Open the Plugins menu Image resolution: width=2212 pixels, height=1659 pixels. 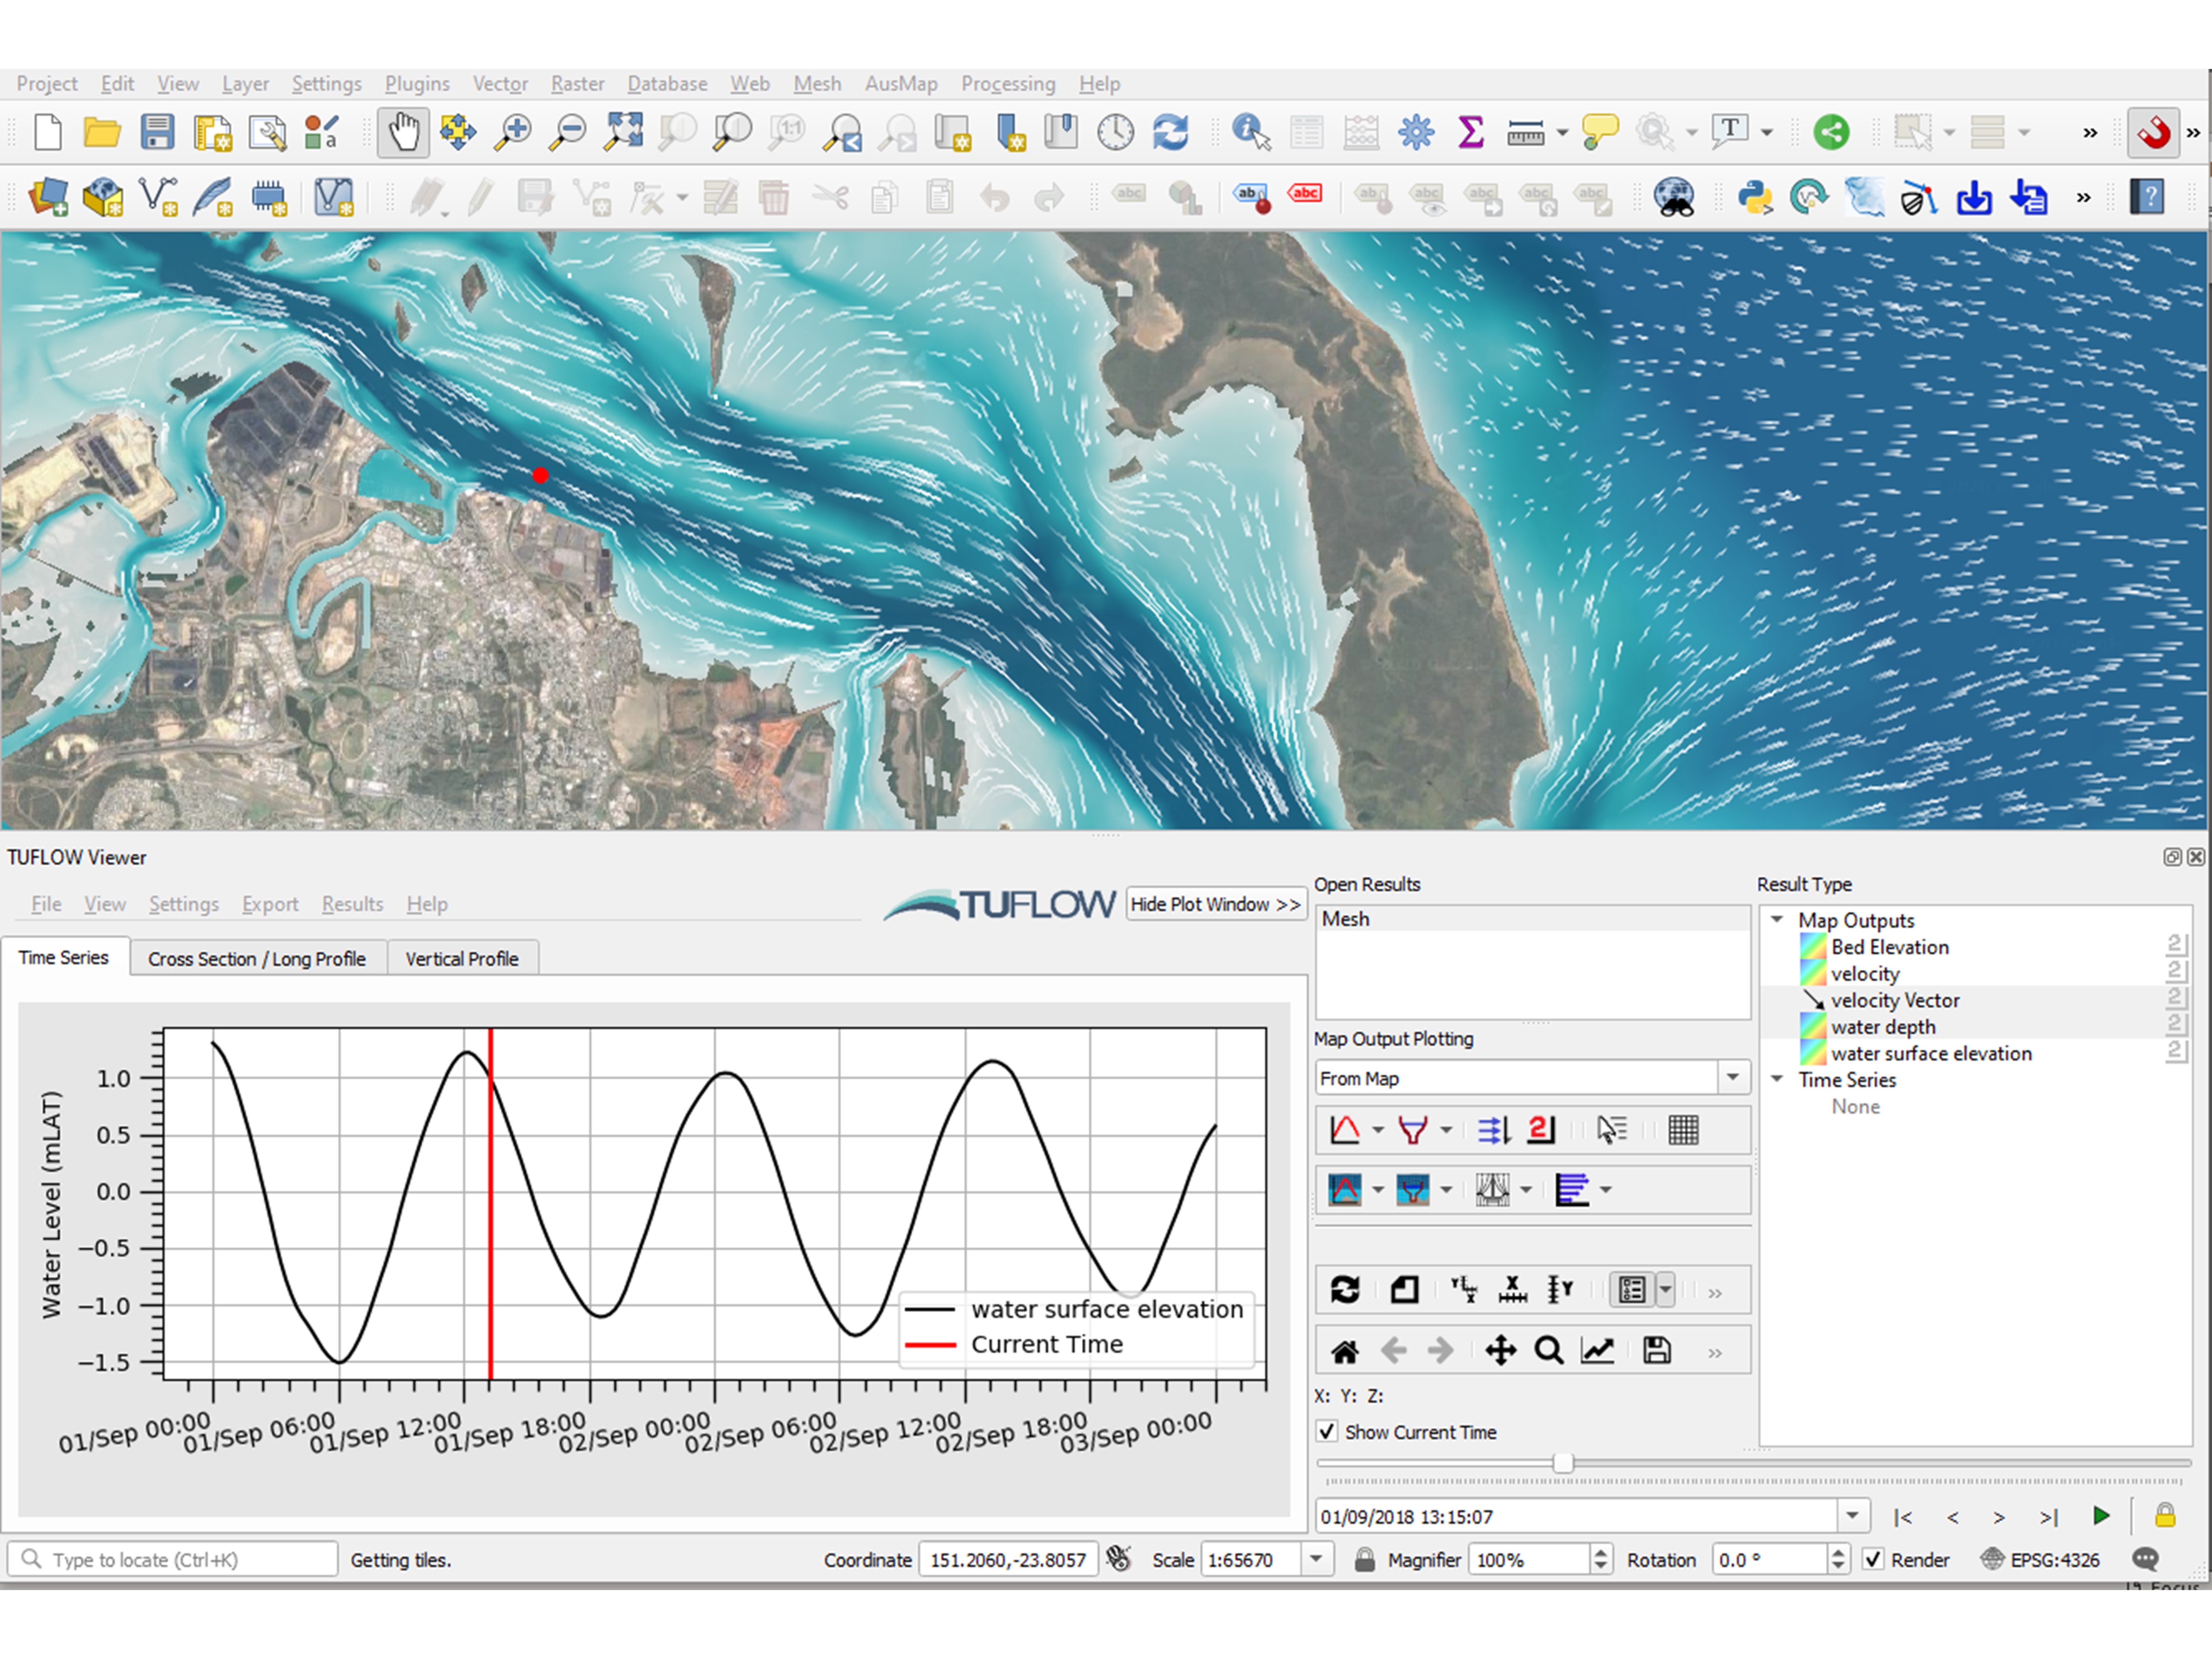click(x=417, y=84)
